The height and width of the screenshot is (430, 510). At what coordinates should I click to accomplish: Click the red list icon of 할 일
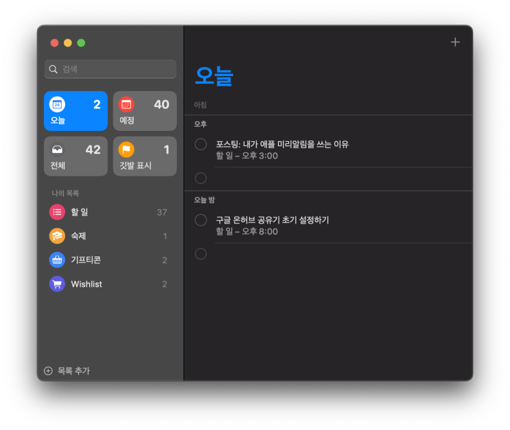click(x=57, y=212)
